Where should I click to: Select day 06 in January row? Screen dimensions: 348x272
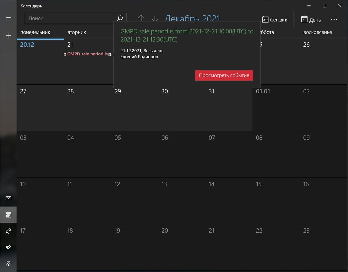165,138
